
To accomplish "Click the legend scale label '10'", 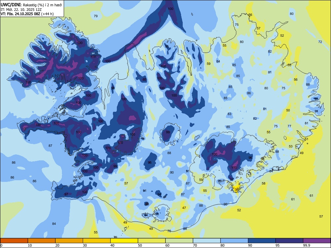I will click(30, 245).
